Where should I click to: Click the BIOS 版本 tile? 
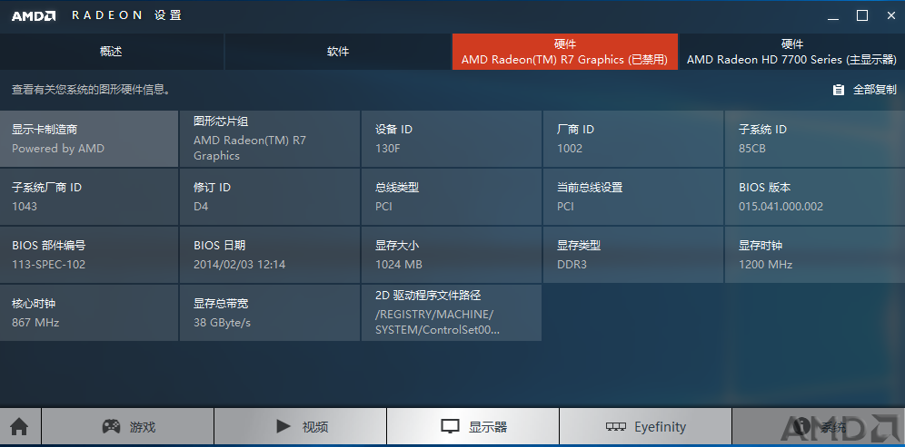pyautogui.click(x=815, y=197)
